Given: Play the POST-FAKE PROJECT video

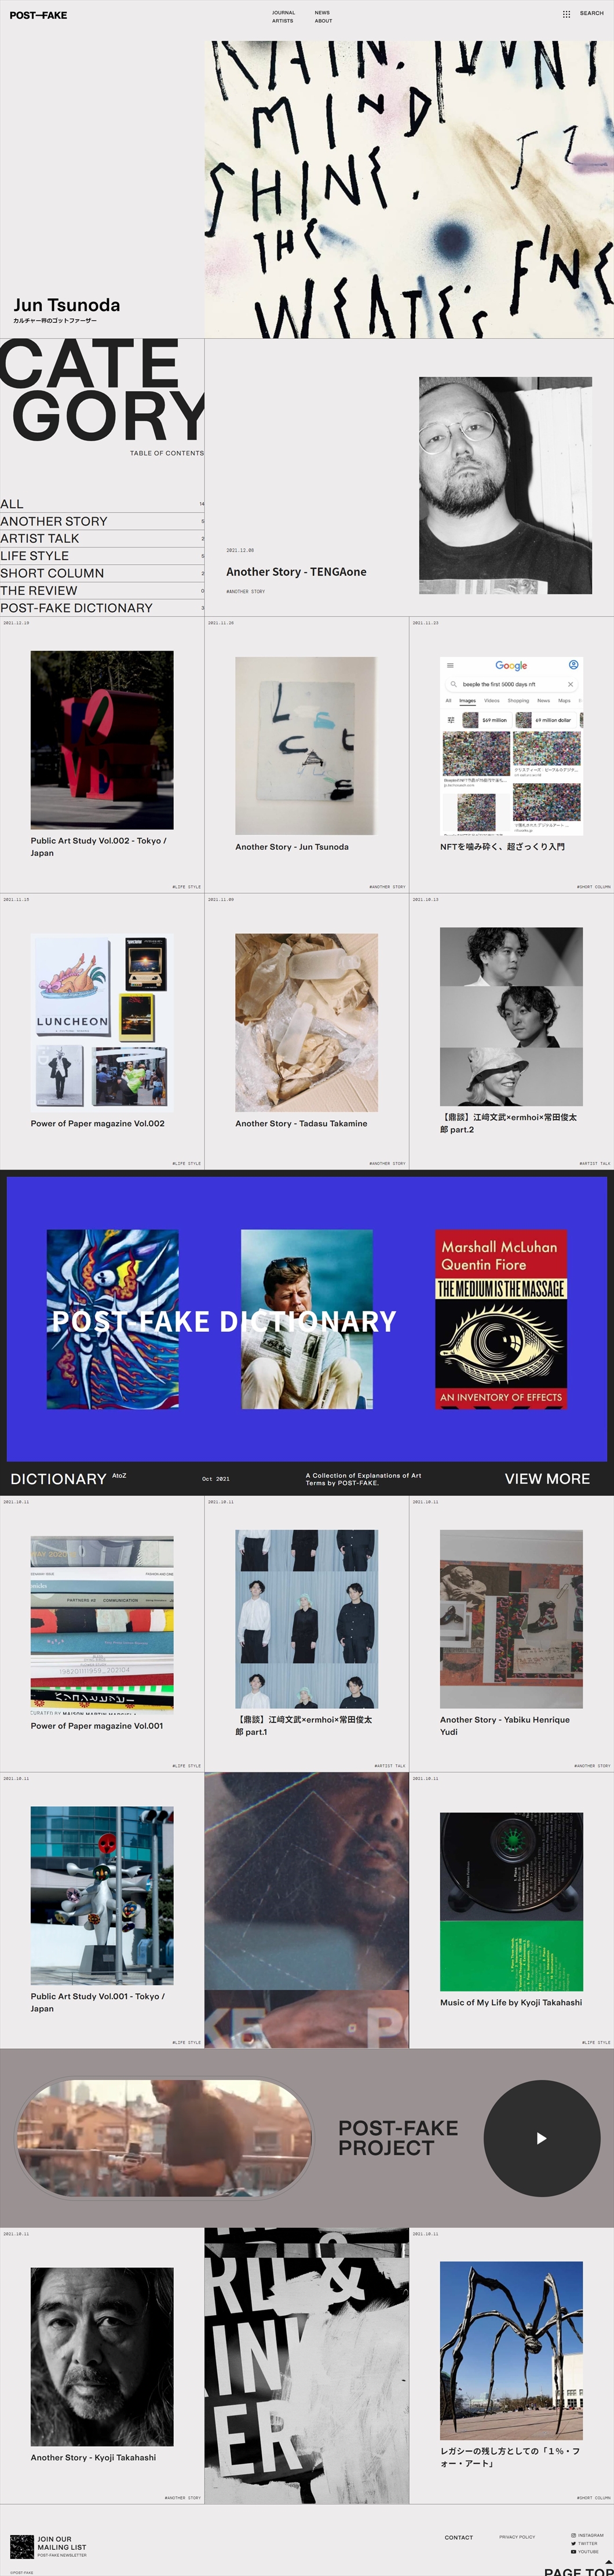Looking at the screenshot, I should coord(542,2138).
